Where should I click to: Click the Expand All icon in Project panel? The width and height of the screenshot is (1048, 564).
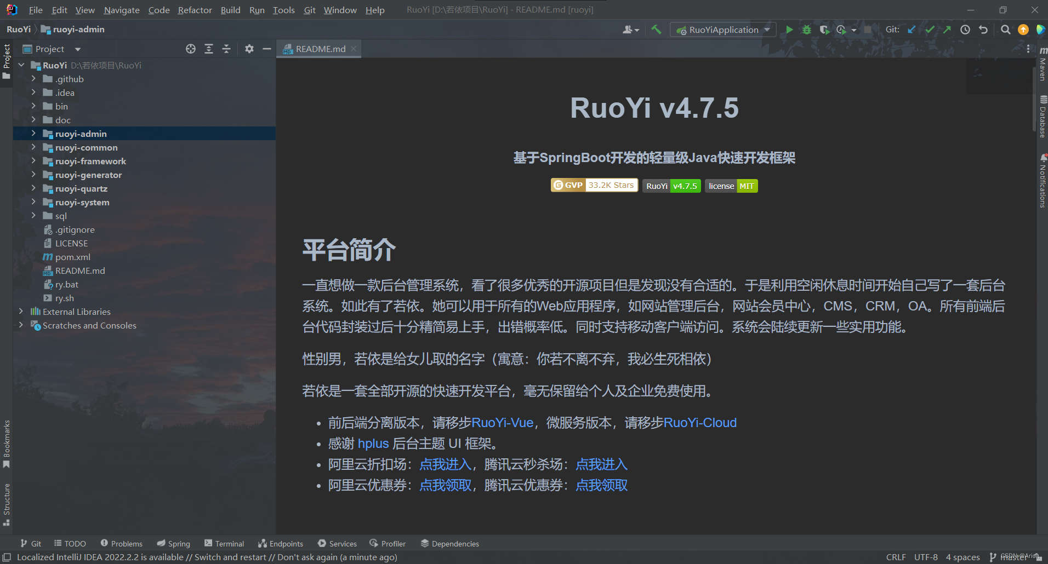click(209, 49)
